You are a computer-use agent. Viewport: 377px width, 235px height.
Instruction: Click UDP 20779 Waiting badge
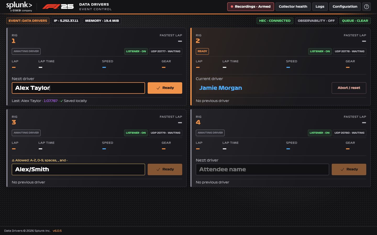click(165, 133)
